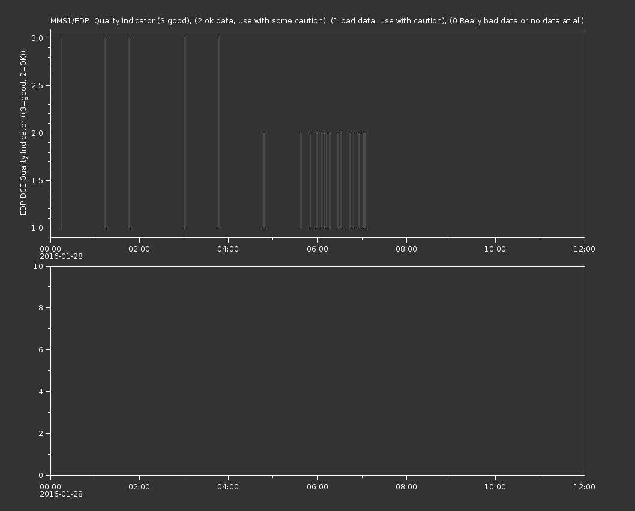The height and width of the screenshot is (511, 635).
Task: Click the 04:00 time label under upper plot
Action: coord(228,249)
